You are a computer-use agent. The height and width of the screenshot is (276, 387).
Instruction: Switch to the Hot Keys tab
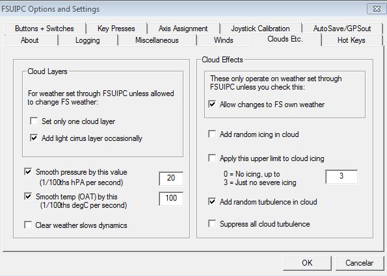(351, 40)
